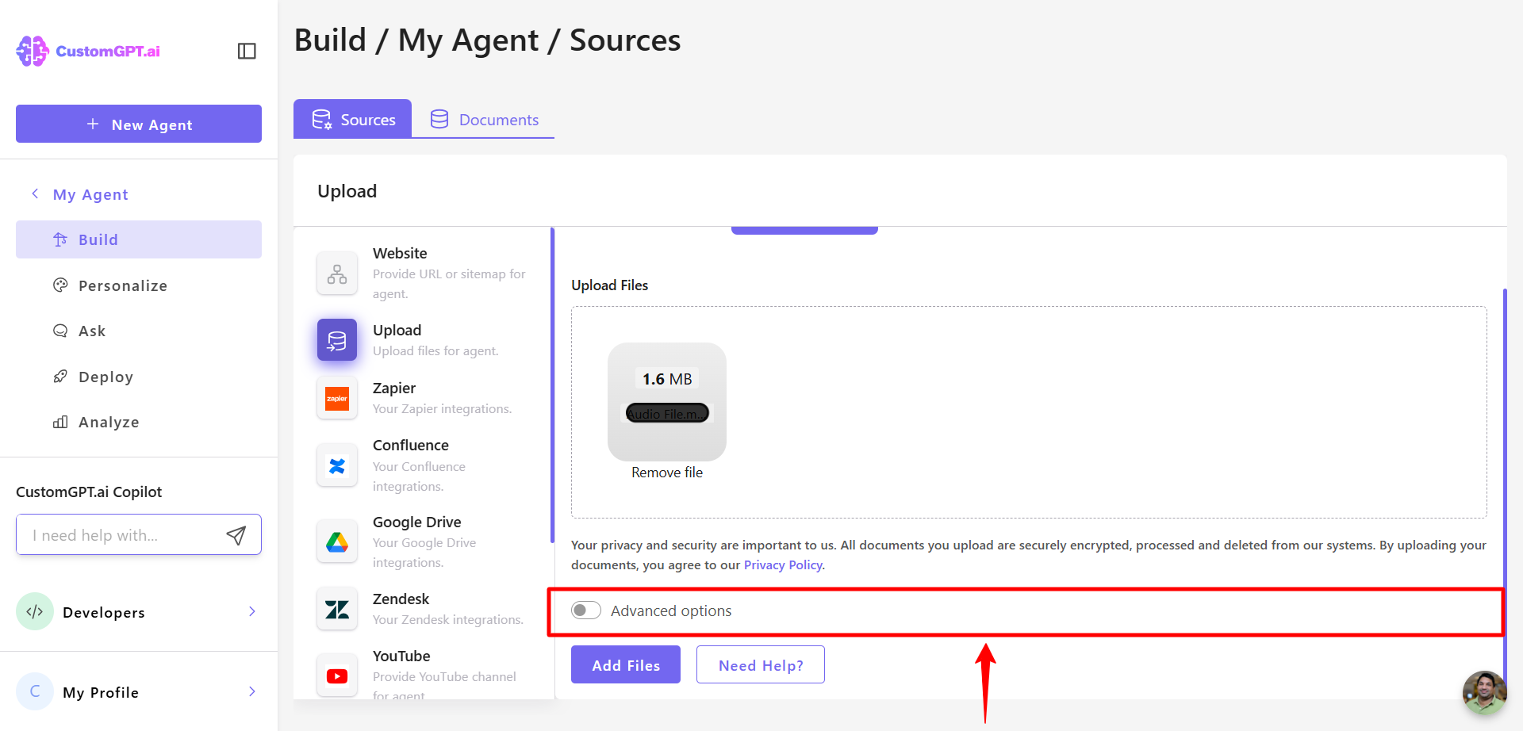Click the uploaded audio file thumbnail

point(667,401)
